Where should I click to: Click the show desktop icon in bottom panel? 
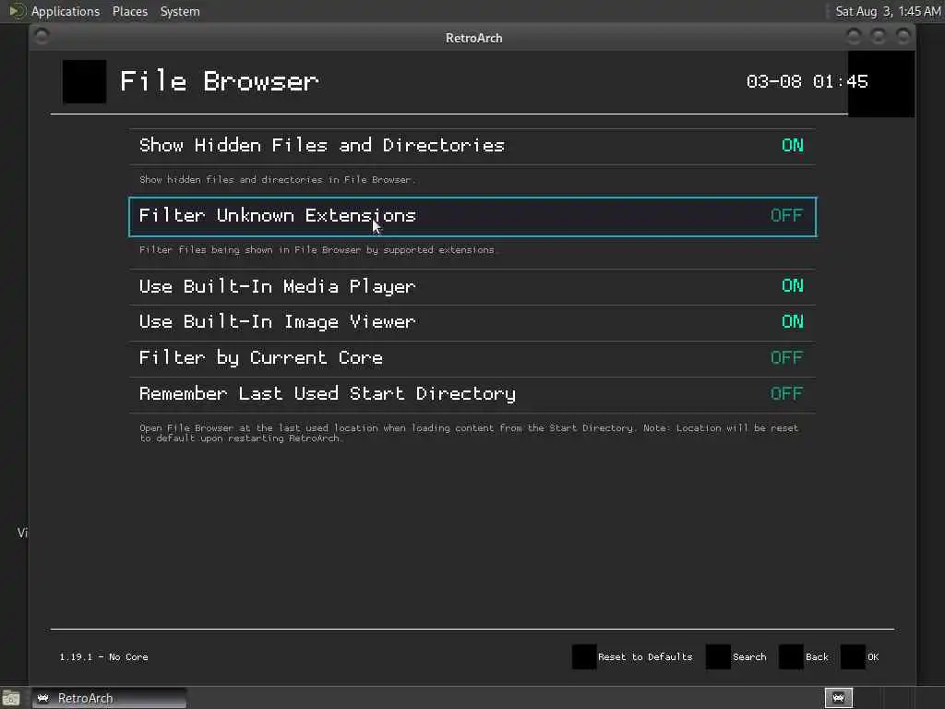click(11, 699)
